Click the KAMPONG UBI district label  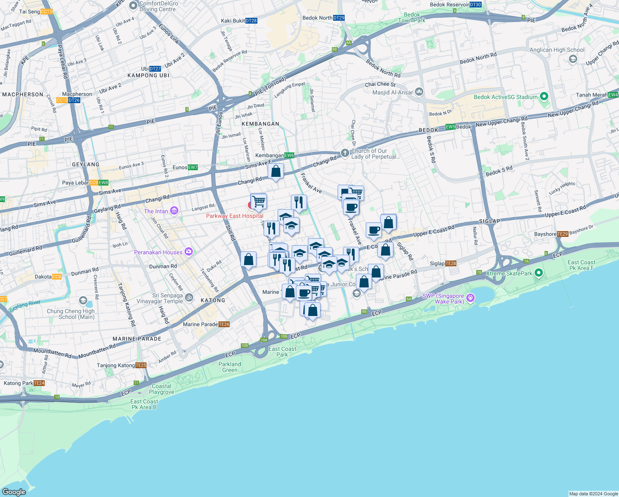[148, 75]
